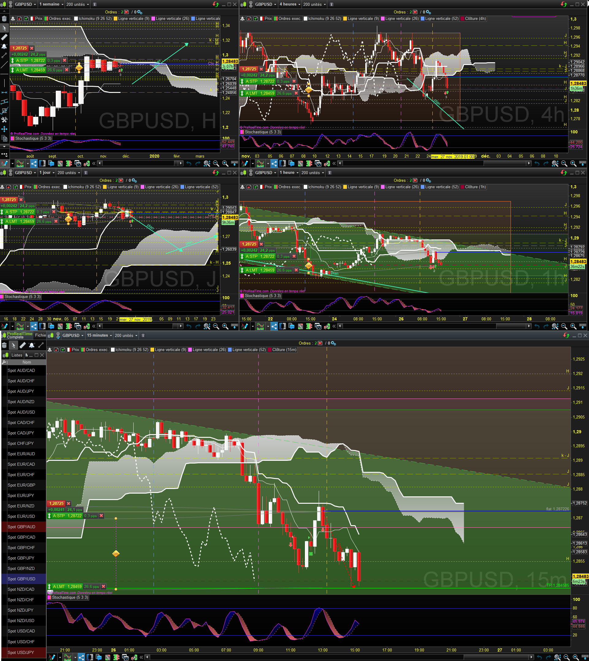The image size is (589, 661).
Task: Click horizontal scrollbar under the 1 jour chart
Action: [x=141, y=326]
